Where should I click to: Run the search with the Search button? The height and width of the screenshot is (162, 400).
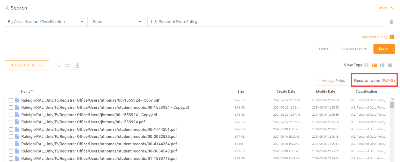pyautogui.click(x=384, y=49)
